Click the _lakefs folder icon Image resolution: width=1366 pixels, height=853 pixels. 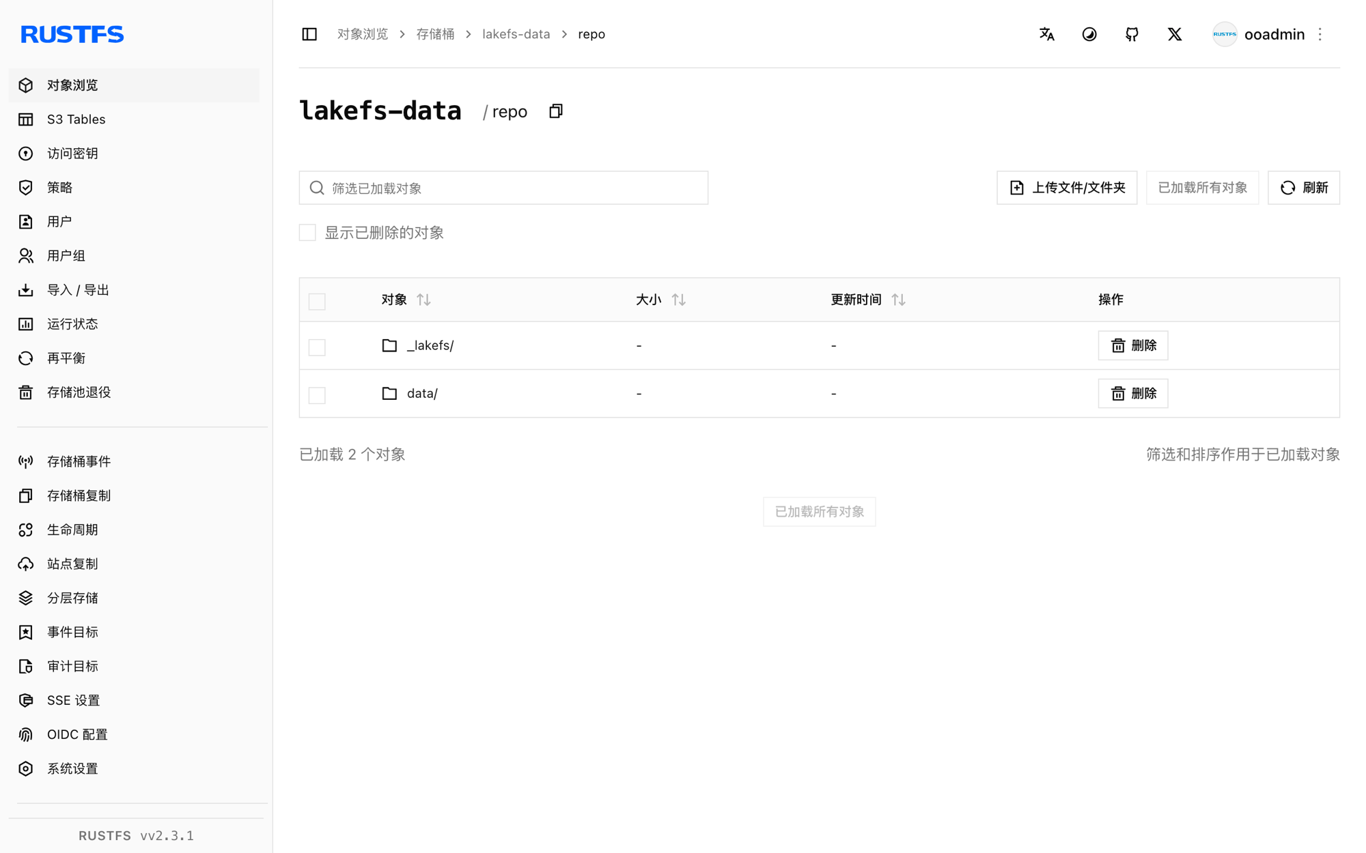(x=389, y=345)
